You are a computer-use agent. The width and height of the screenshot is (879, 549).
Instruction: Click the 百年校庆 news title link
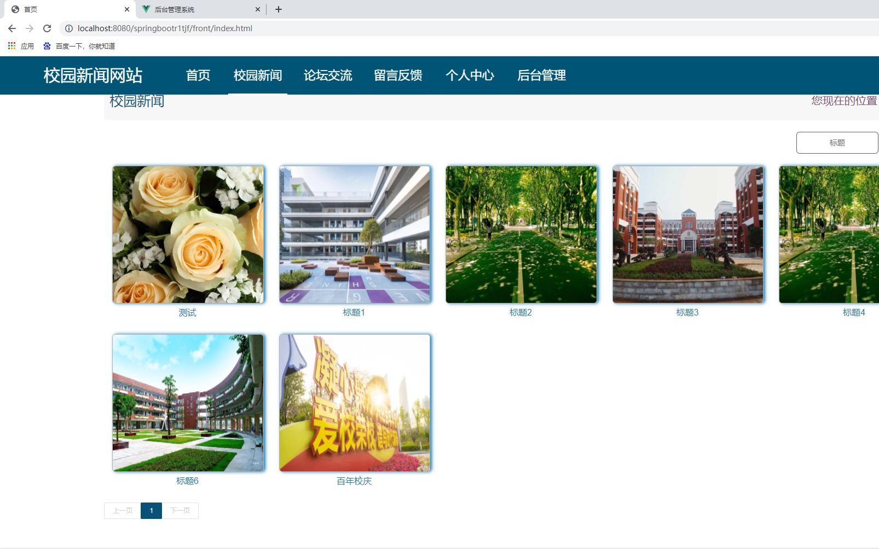point(354,481)
